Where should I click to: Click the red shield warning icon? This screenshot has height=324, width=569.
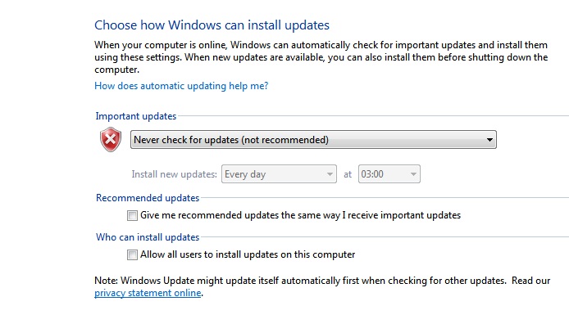tap(111, 139)
